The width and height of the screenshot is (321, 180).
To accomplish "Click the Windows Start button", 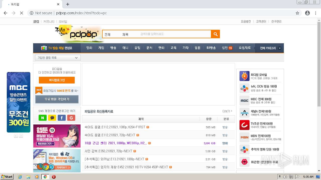I will click(7, 177).
